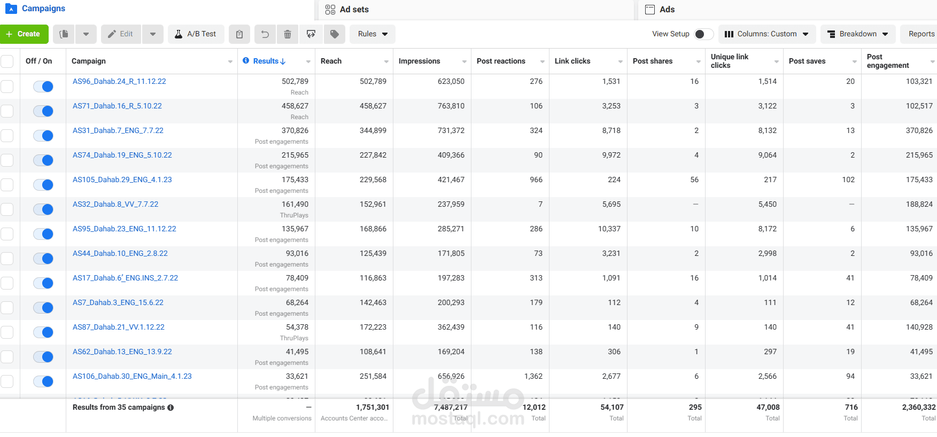Expand the Columns: Custom dropdown
937x437 pixels.
coord(766,34)
